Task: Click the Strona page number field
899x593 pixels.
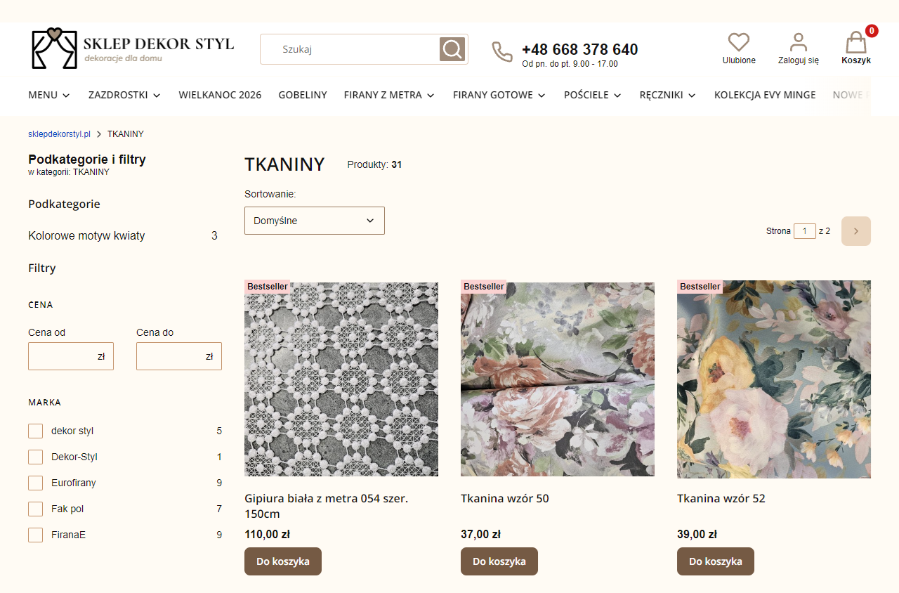Action: click(805, 231)
